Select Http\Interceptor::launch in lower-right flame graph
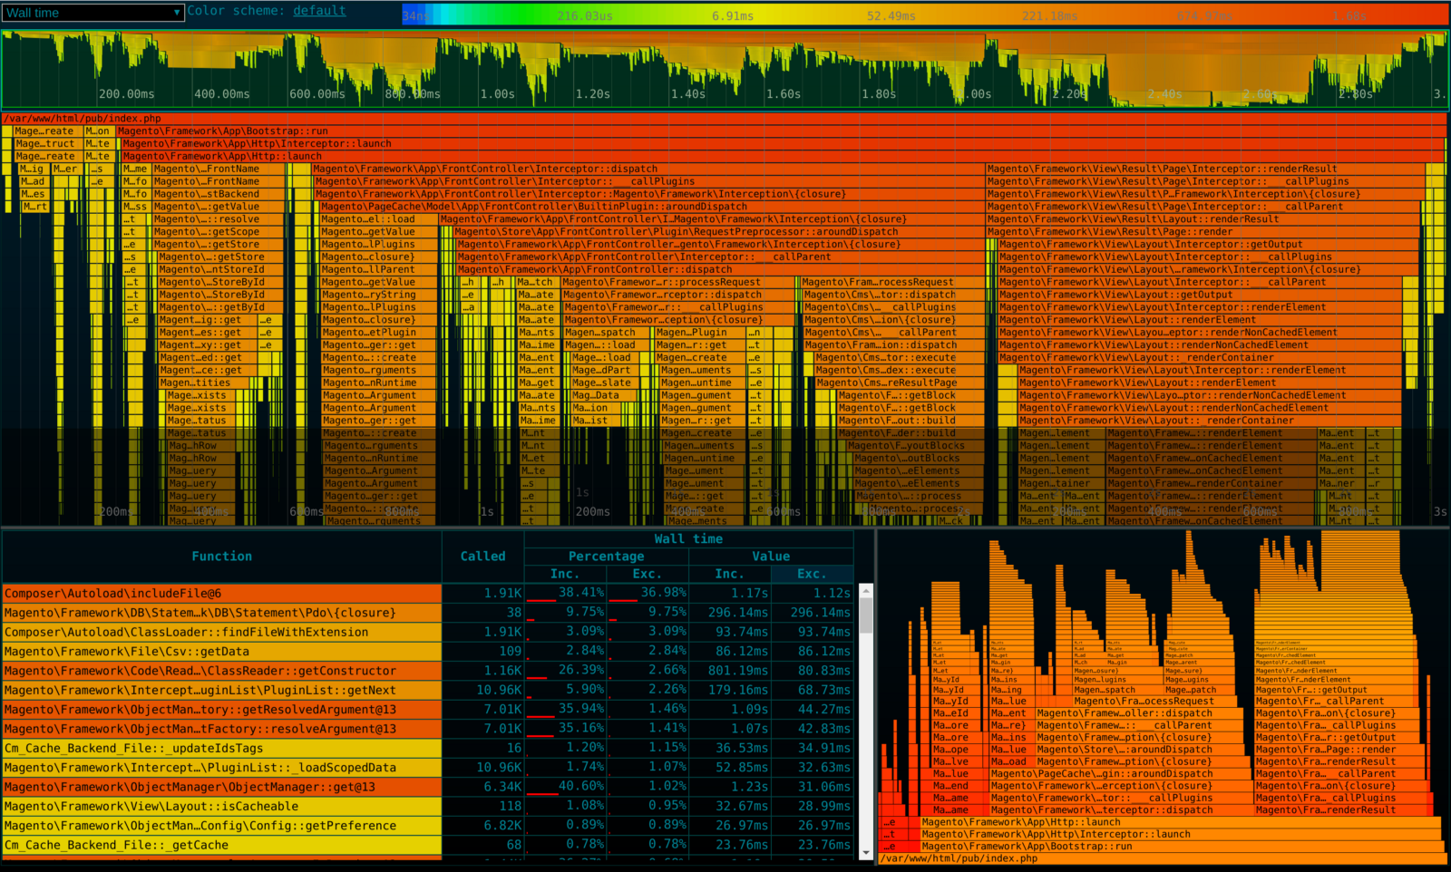1451x872 pixels. [1181, 834]
